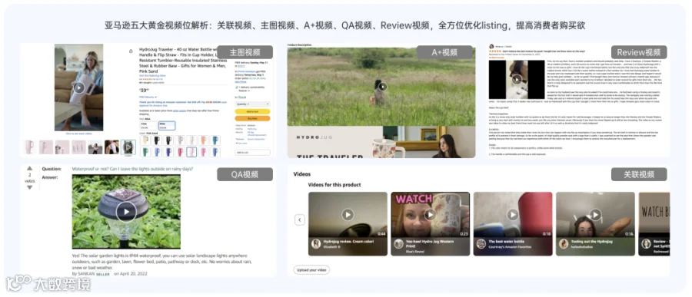Click the Upload your video button
The image size is (692, 297).
(311, 269)
